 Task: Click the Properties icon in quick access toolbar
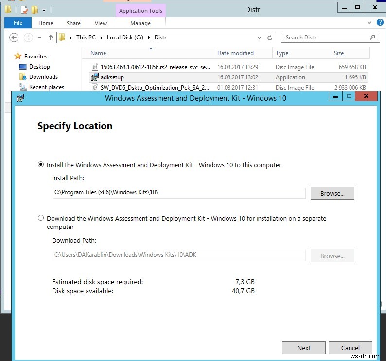(x=24, y=9)
